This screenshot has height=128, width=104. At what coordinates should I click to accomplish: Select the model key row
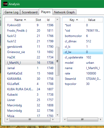[x=83, y=63]
